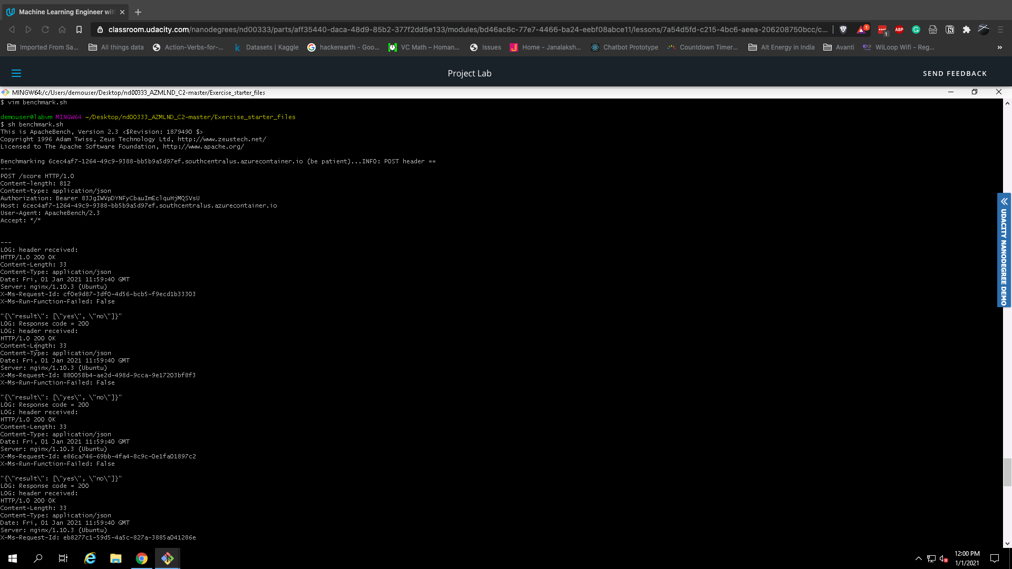Open the Extensions puzzle piece menu
This screenshot has height=569, width=1012.
[x=967, y=30]
